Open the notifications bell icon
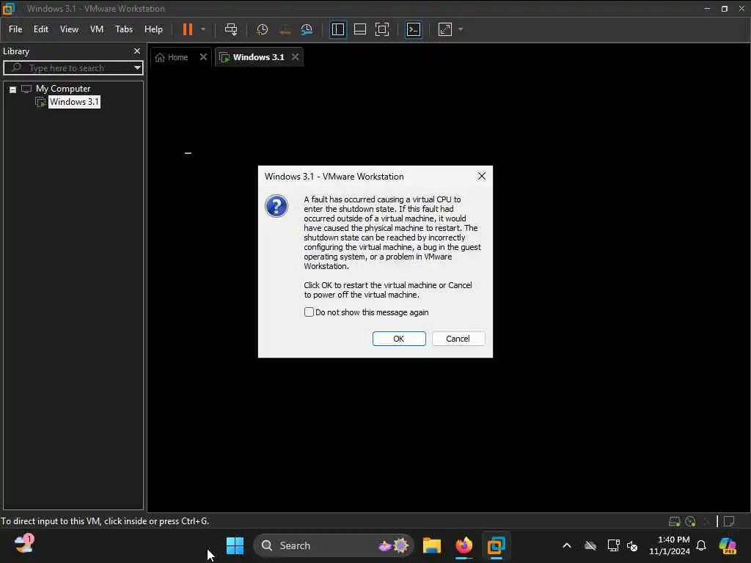751x563 pixels. [x=701, y=545]
